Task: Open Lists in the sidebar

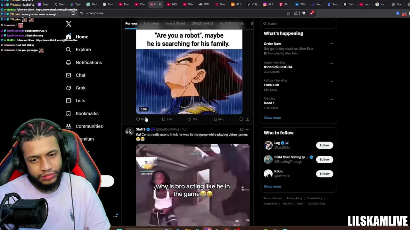Action: coord(76,101)
